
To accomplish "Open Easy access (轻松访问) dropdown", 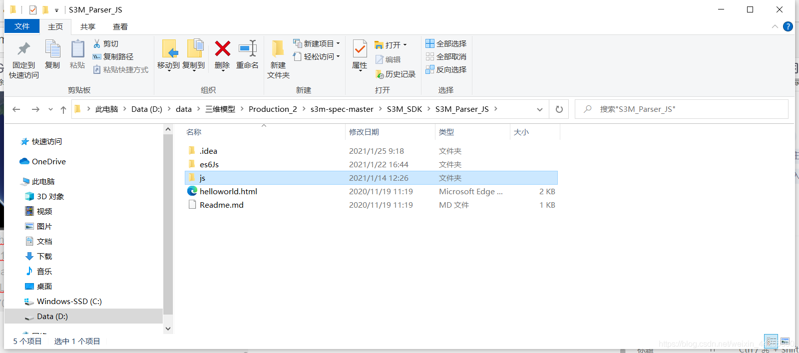I will click(x=317, y=56).
